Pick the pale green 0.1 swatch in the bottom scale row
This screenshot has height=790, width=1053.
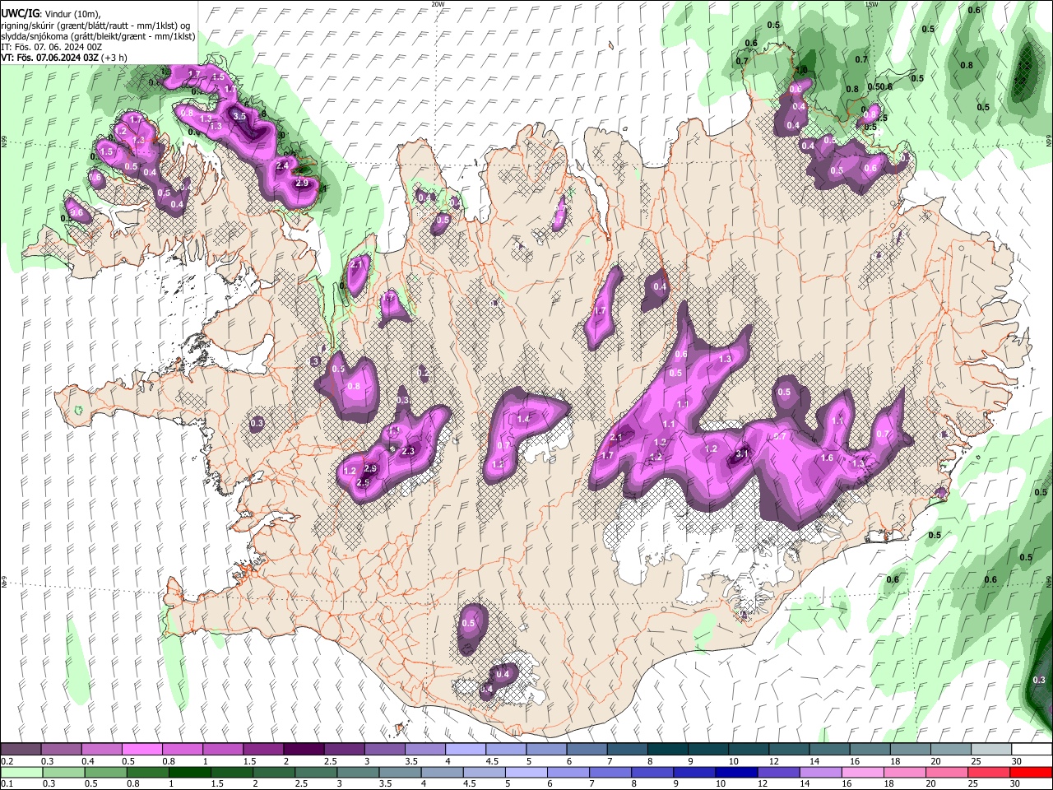click(21, 773)
